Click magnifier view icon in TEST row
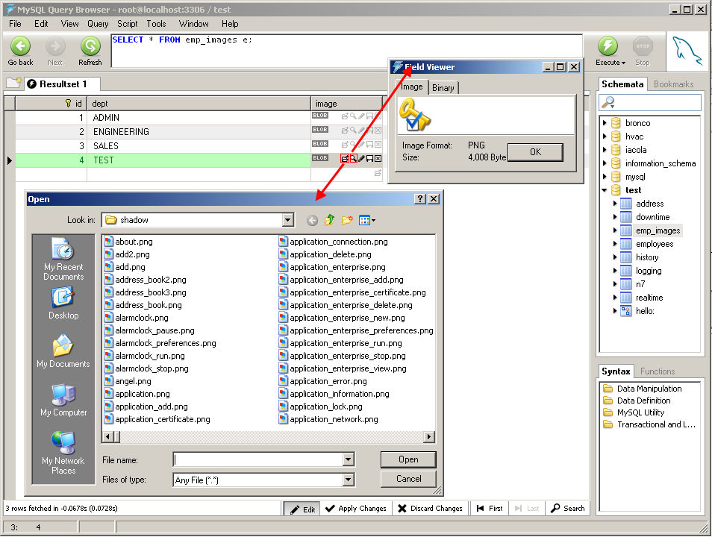712x537 pixels. tap(353, 158)
